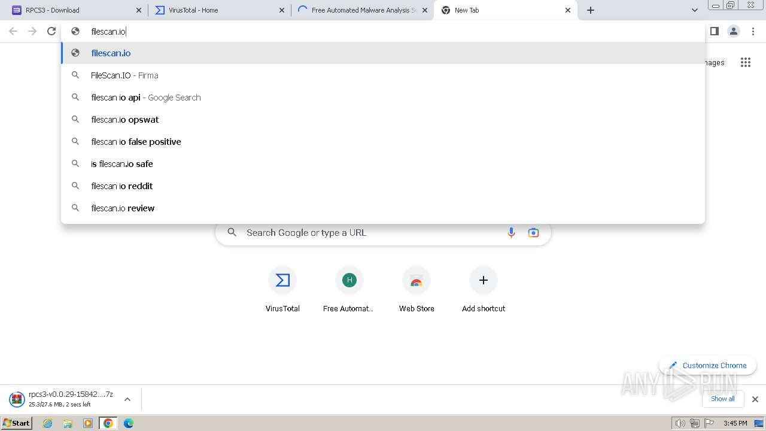This screenshot has height=431, width=766.
Task: Select the FileScan.IO - Firma suggestion
Action: point(383,75)
